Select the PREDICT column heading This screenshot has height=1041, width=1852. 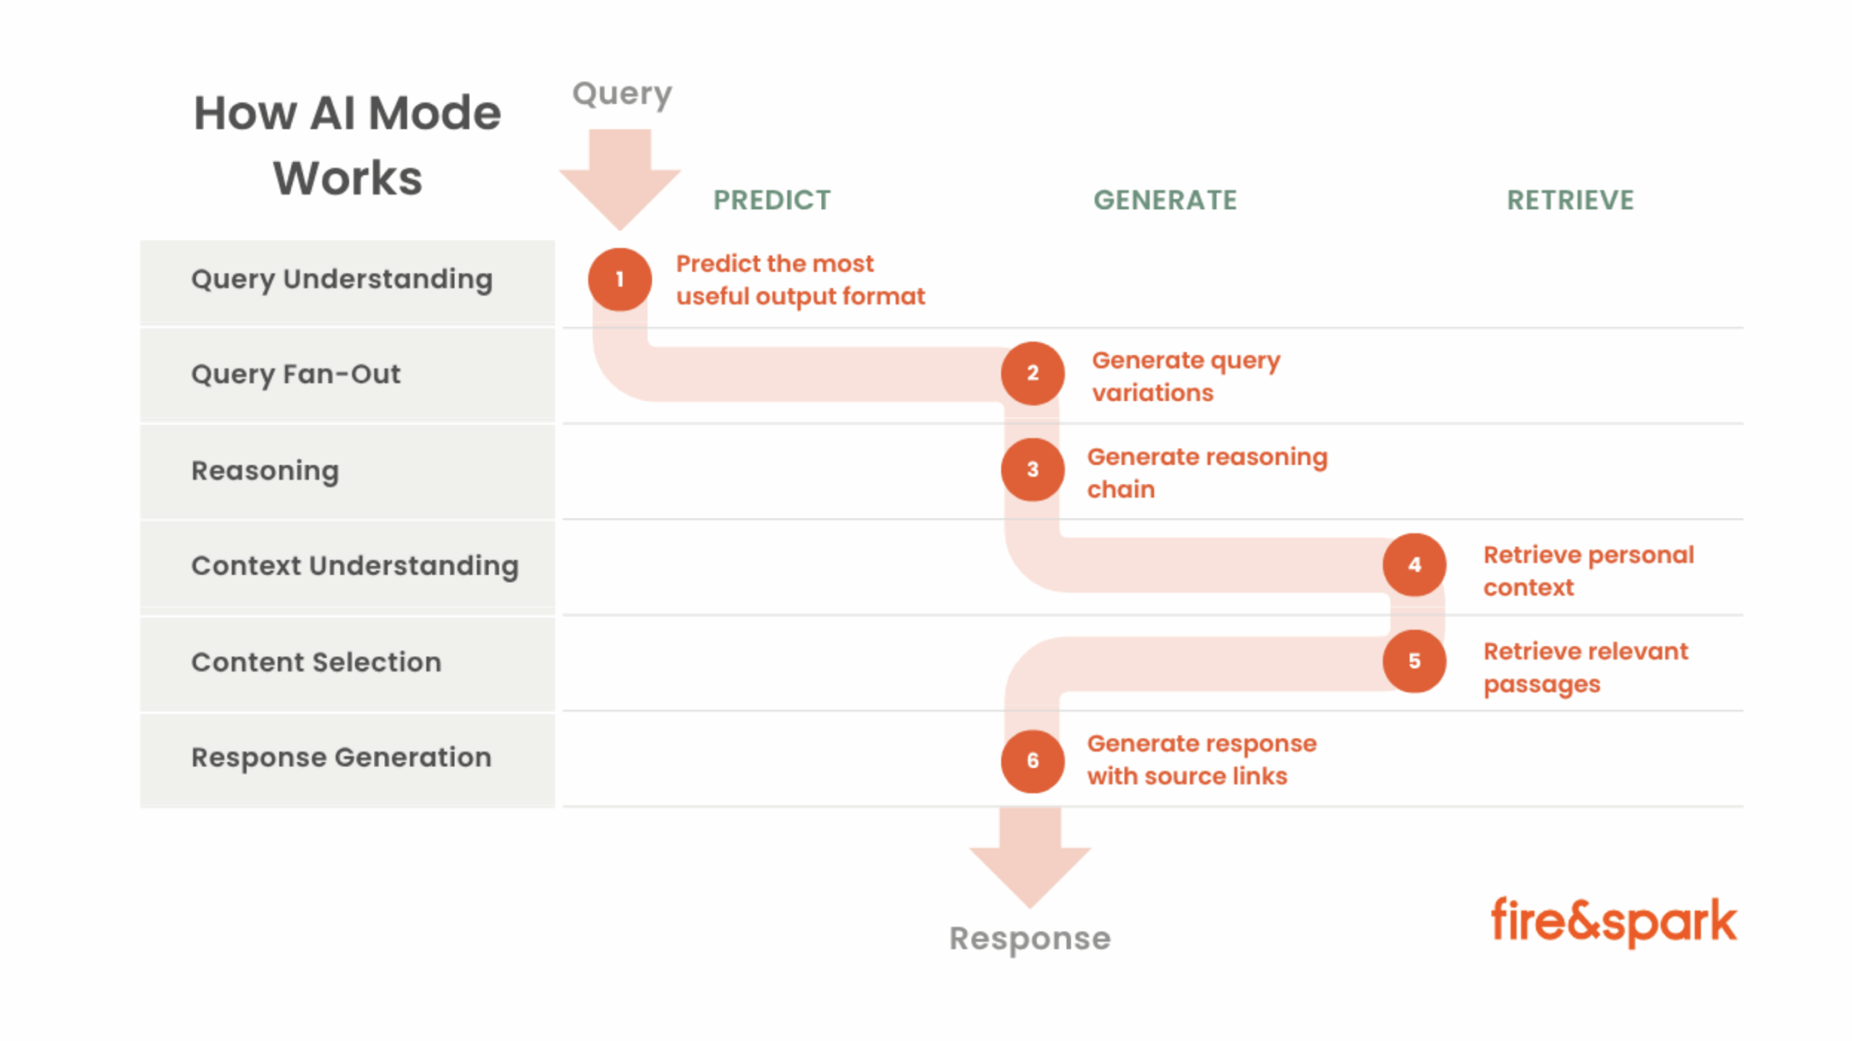772,200
